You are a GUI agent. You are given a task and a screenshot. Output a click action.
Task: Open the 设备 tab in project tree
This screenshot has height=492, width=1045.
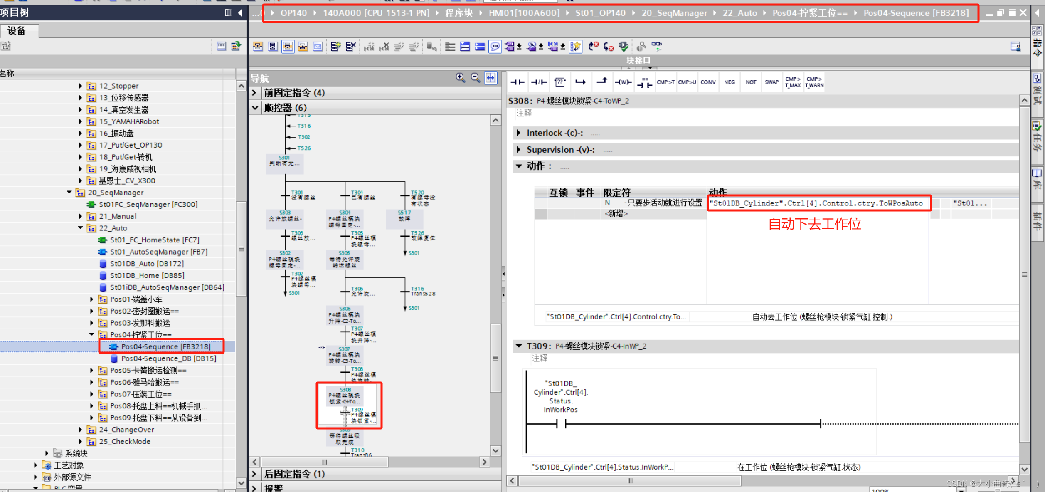pos(17,31)
